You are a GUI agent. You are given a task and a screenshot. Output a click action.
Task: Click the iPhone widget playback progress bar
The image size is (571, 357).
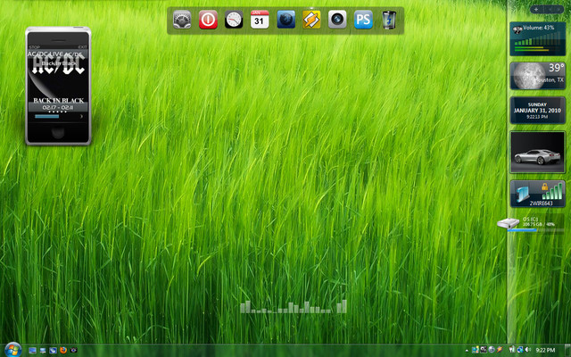[46, 117]
